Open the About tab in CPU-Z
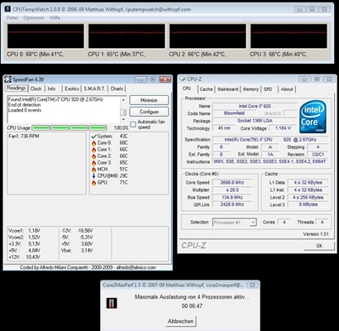The image size is (339, 331). click(287, 89)
